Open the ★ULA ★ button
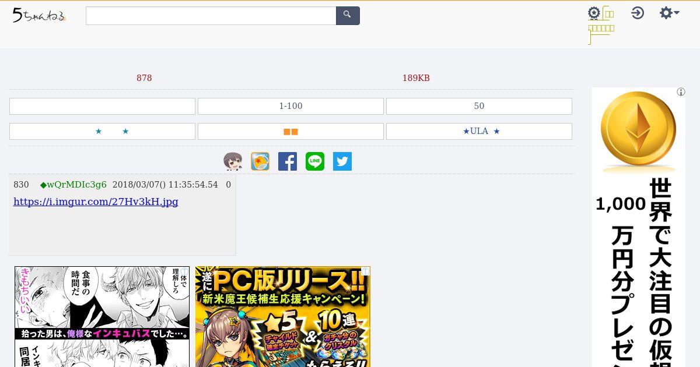The image size is (700, 367). coord(479,131)
